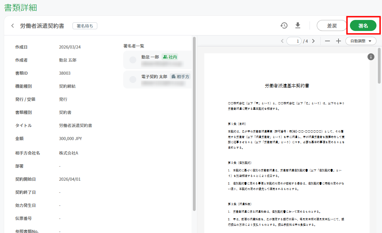Click the 相手方 tag

[180, 76]
